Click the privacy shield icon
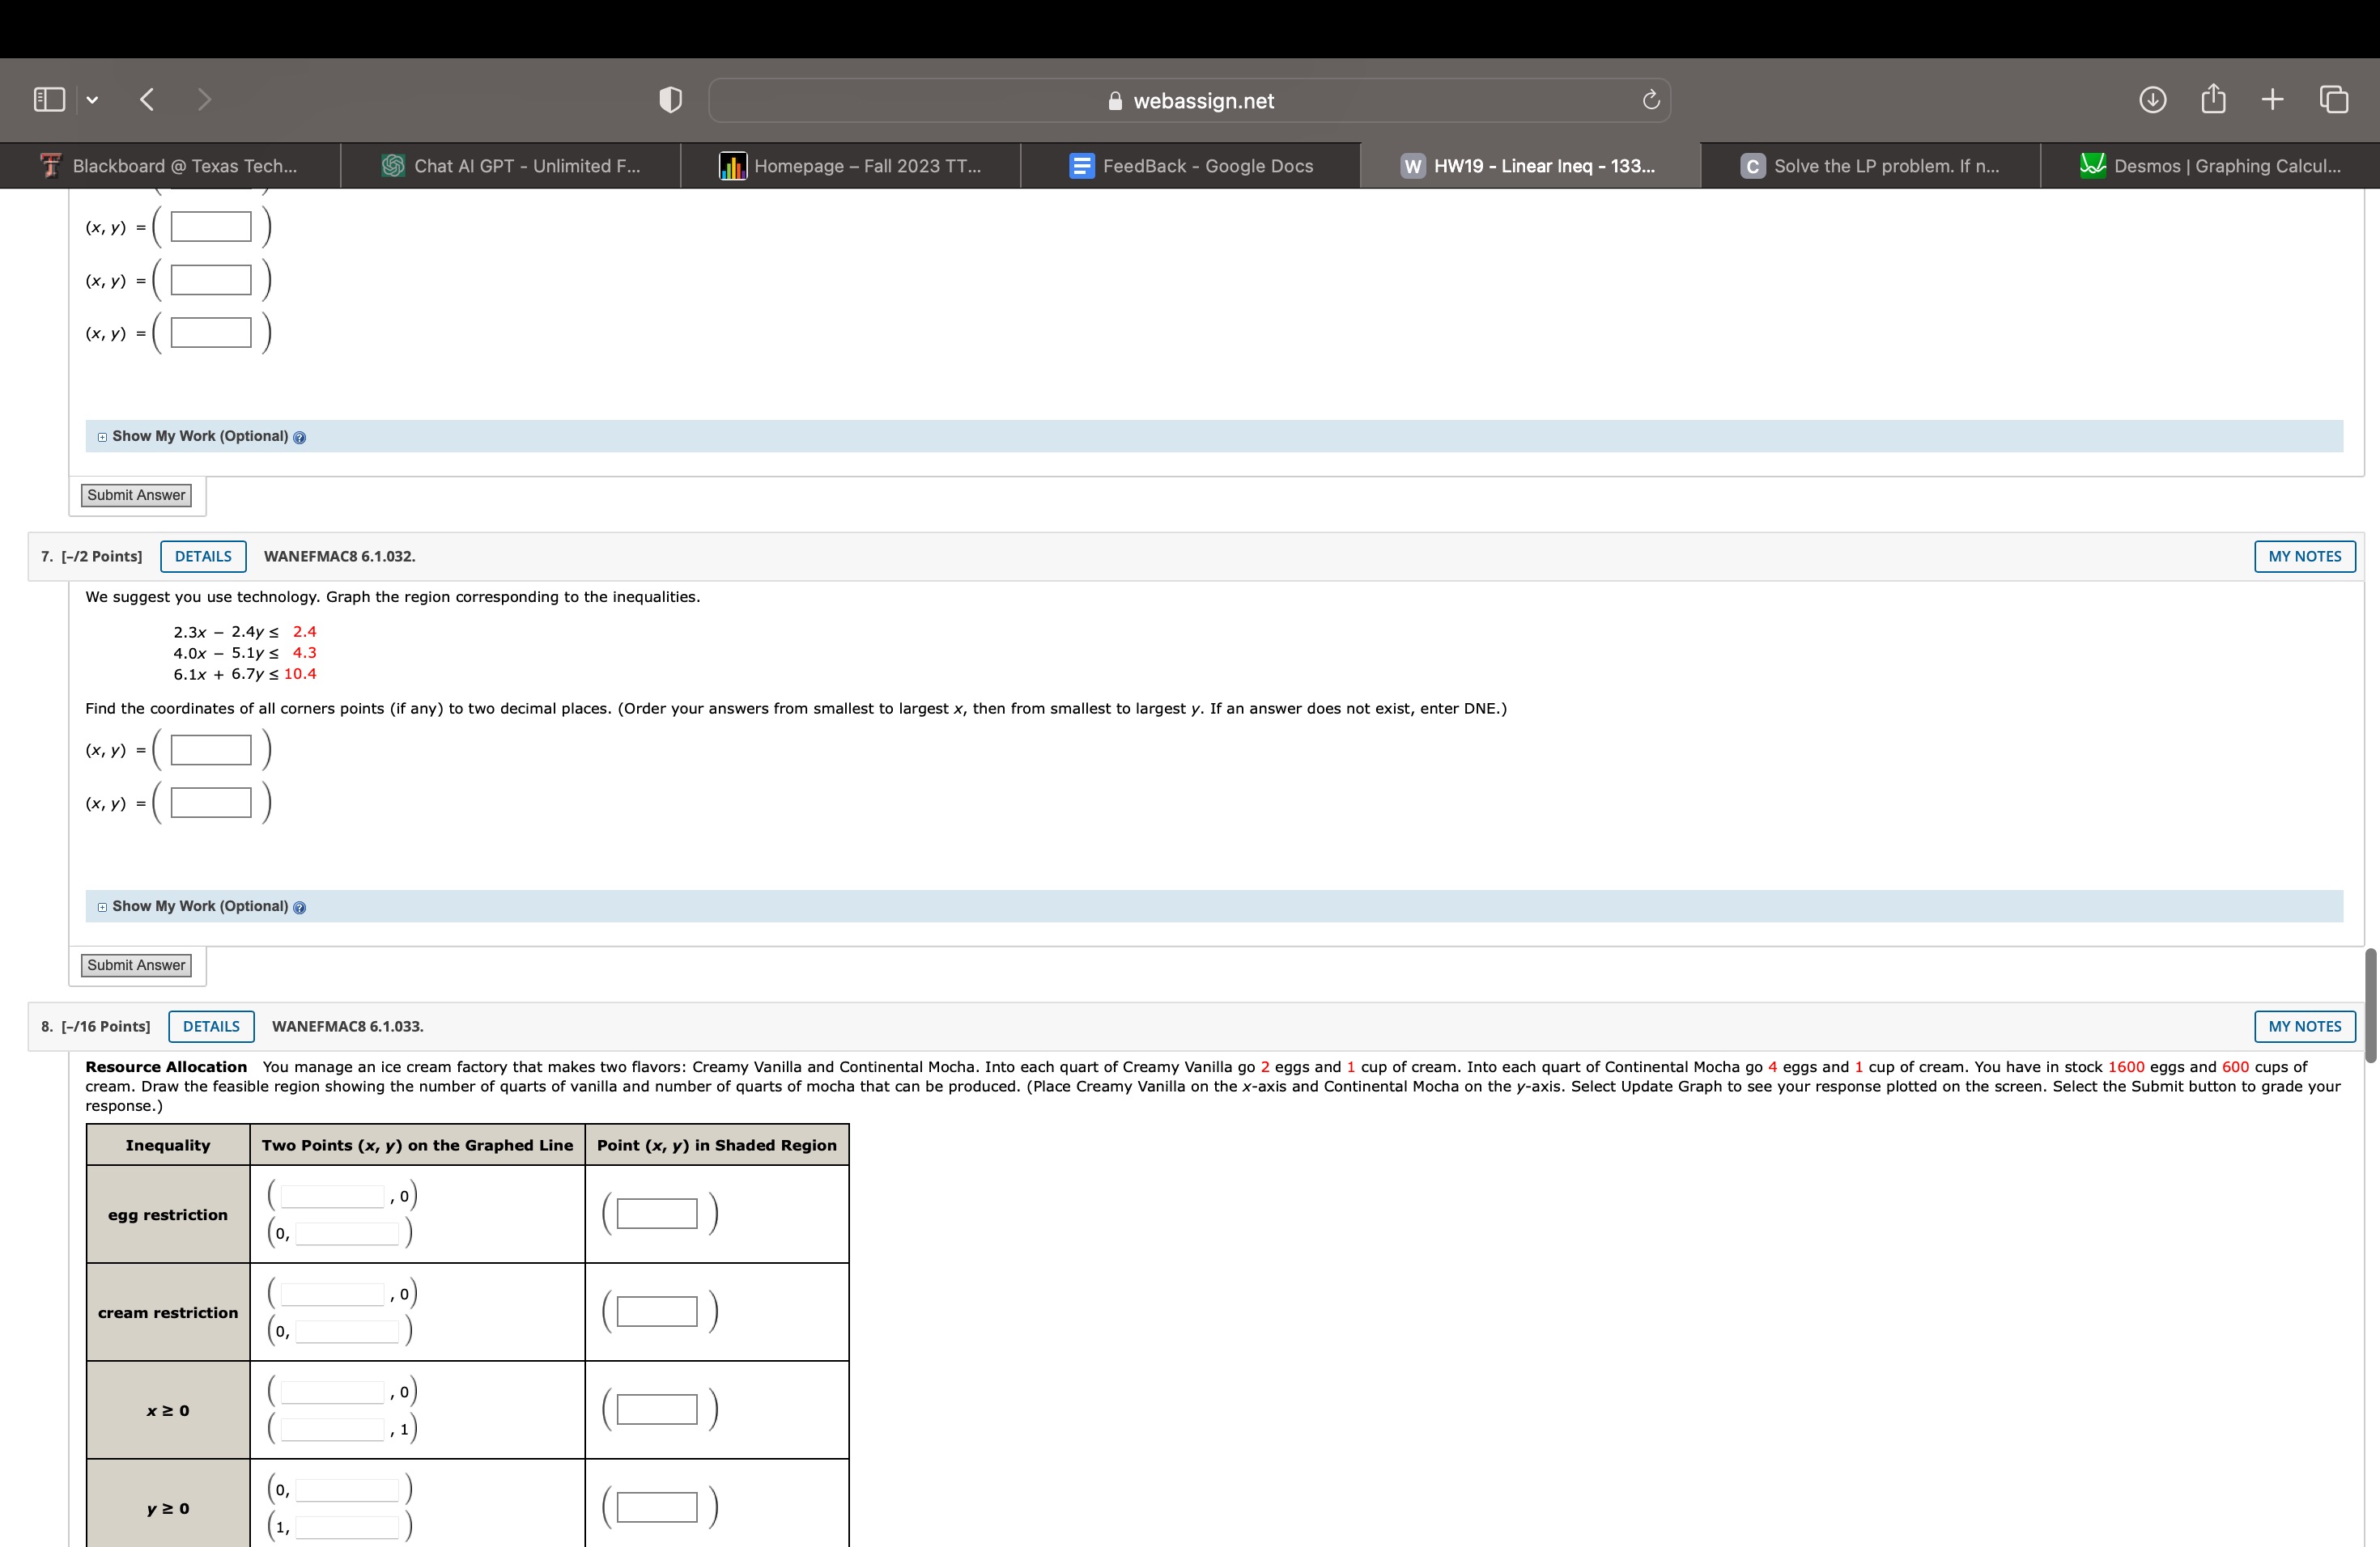The image size is (2380, 1547). 670,100
